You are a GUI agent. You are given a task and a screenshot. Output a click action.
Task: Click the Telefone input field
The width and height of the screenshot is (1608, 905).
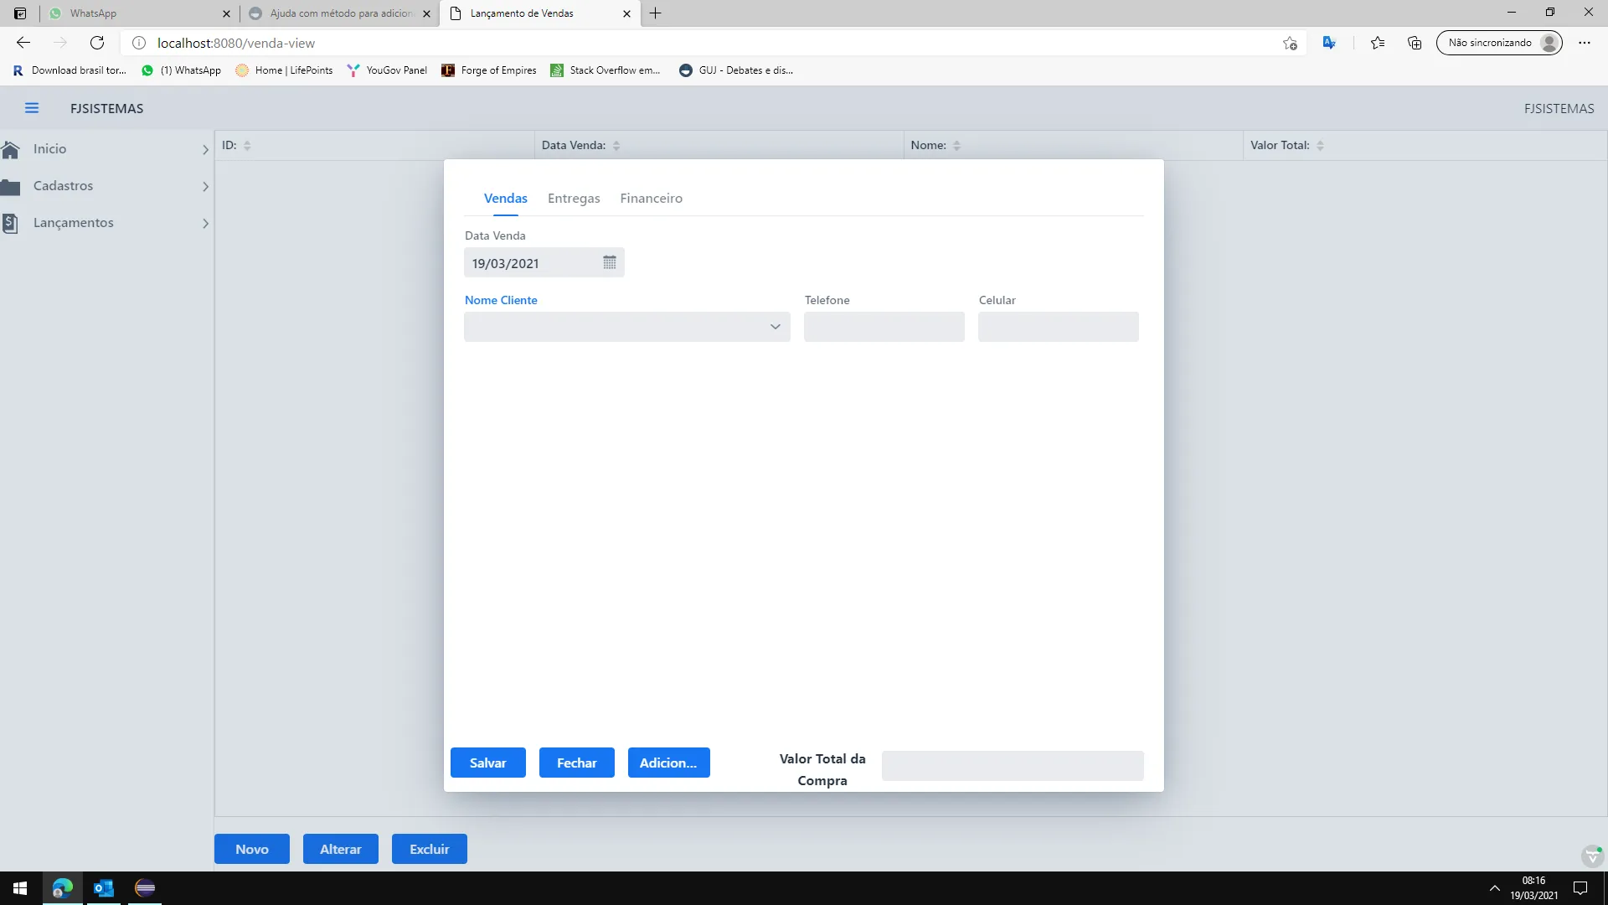pos(884,327)
